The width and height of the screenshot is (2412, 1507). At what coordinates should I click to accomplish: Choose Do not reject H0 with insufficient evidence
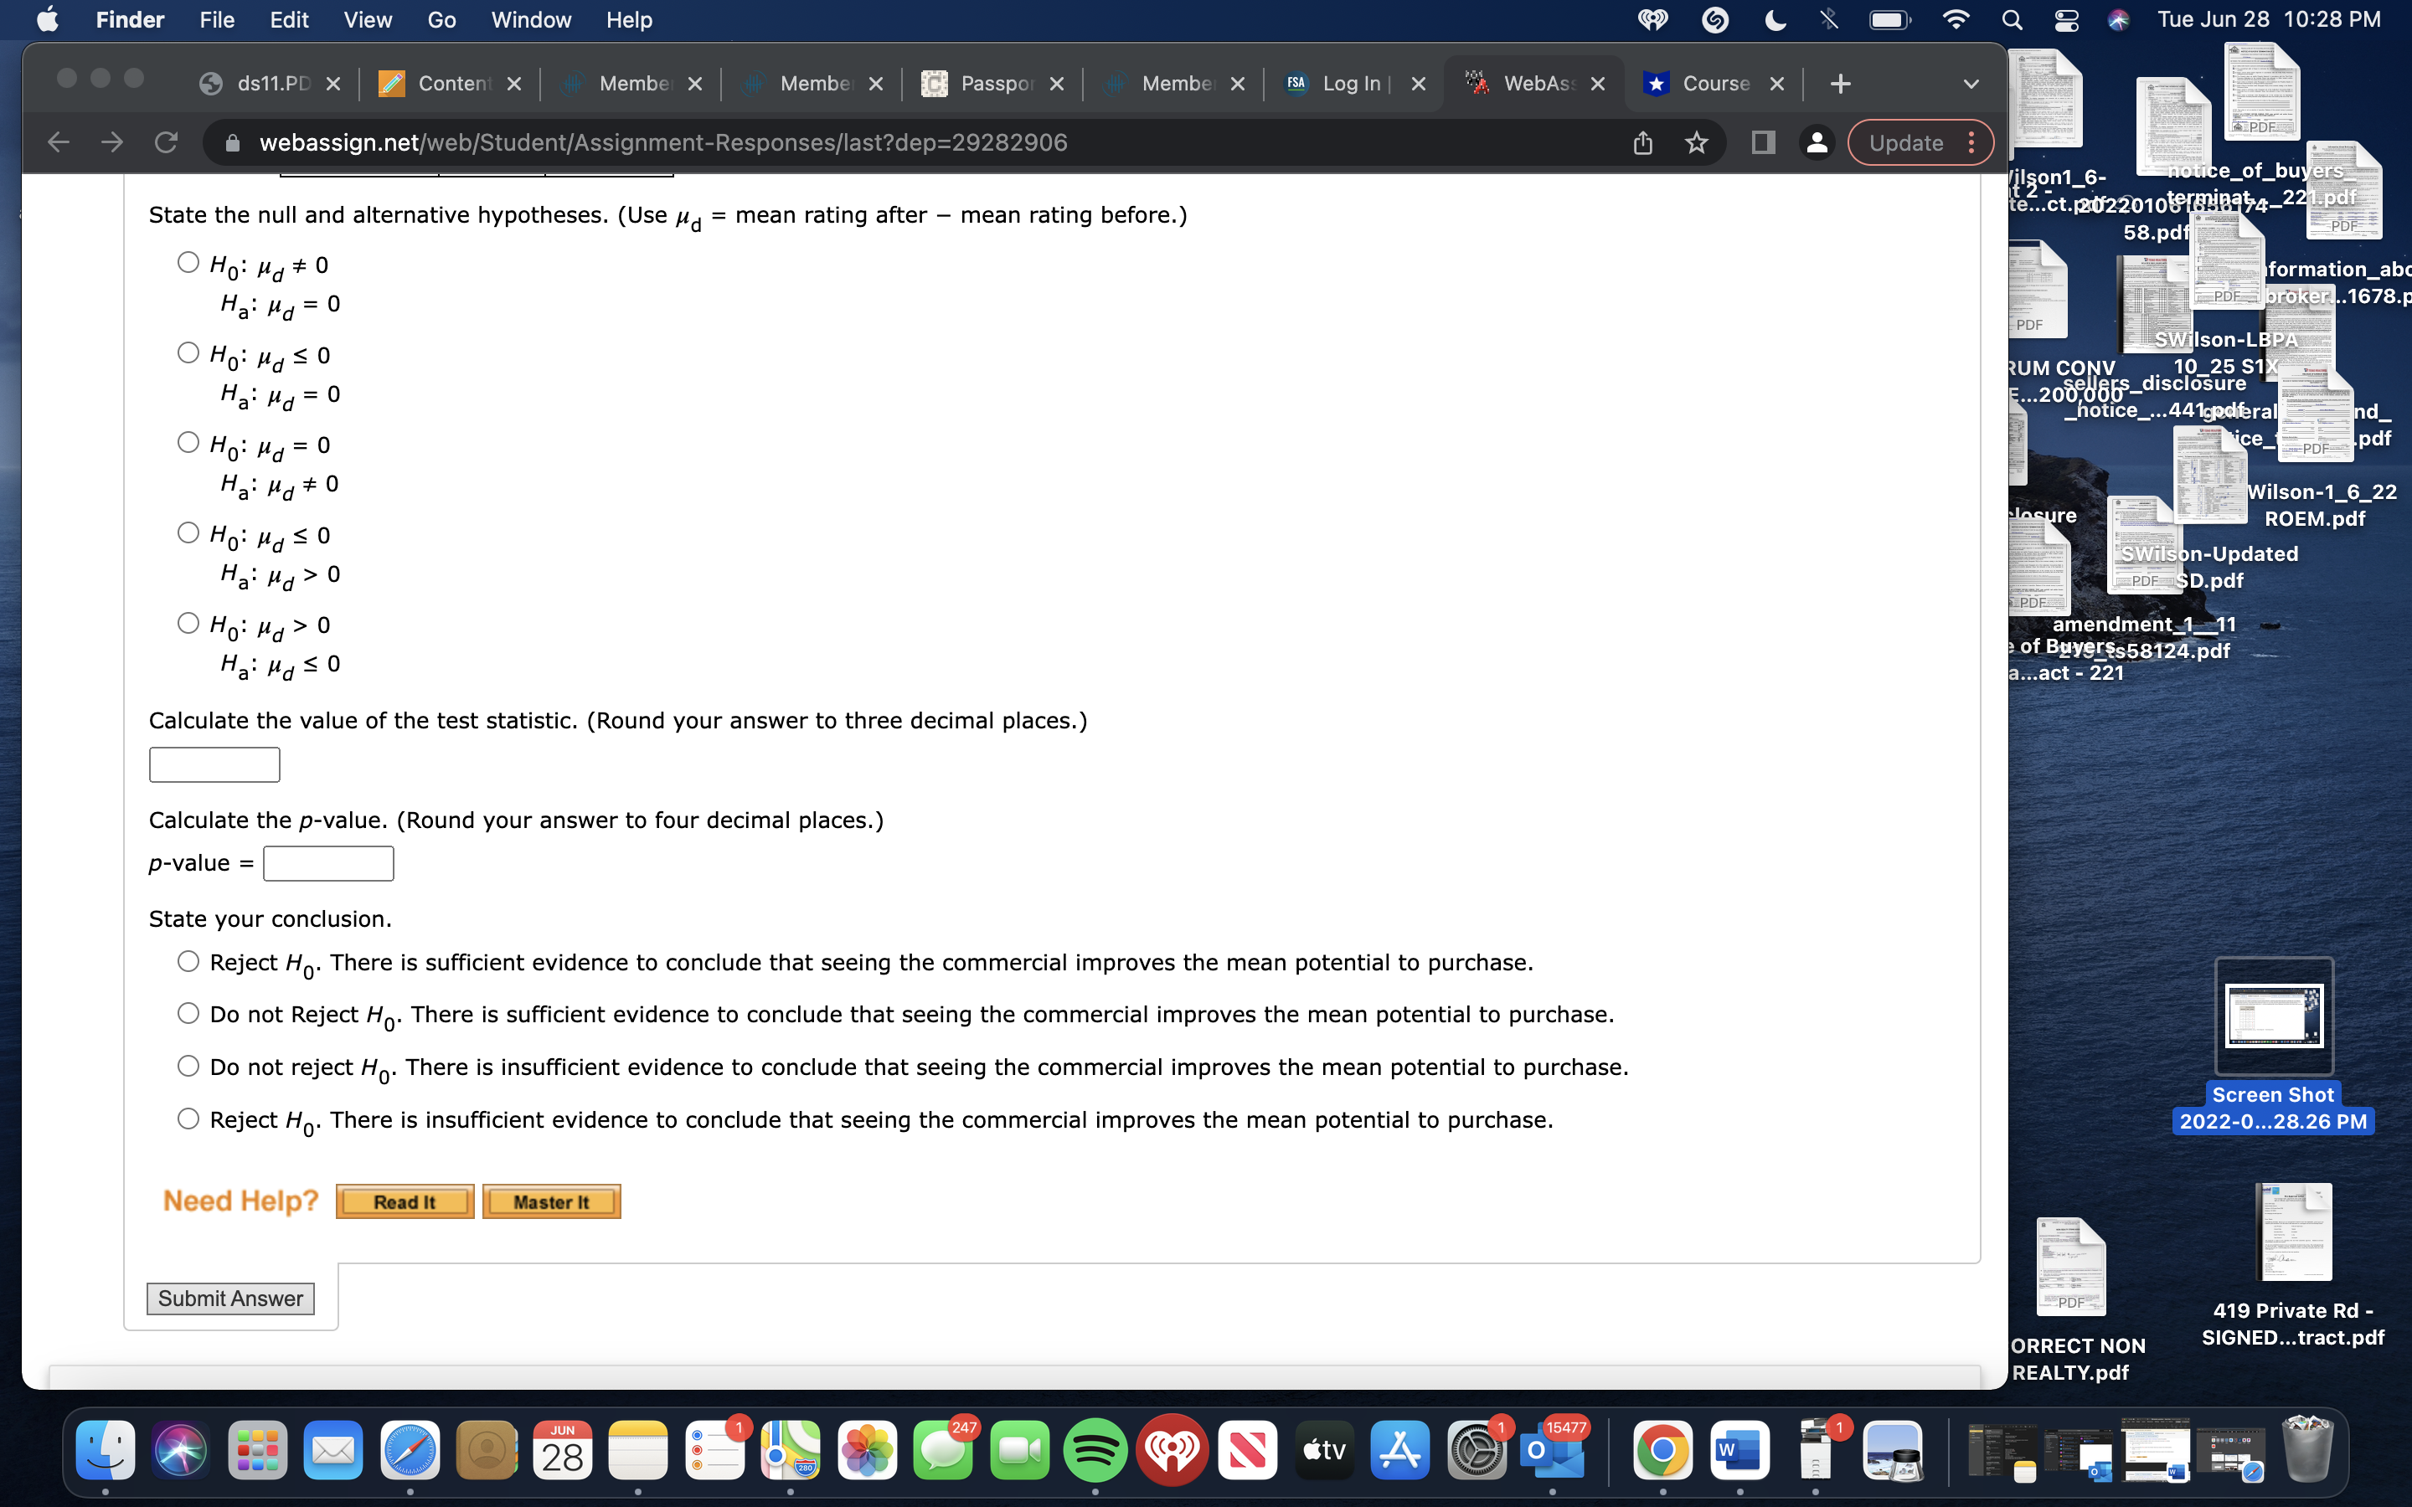tap(188, 1066)
